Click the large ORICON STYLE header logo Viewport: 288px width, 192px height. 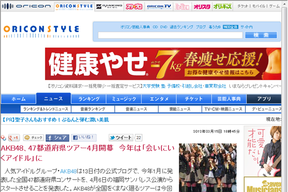(x=41, y=31)
